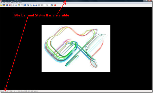Open the Edit menu
The width and height of the screenshot is (153, 93).
4,3
